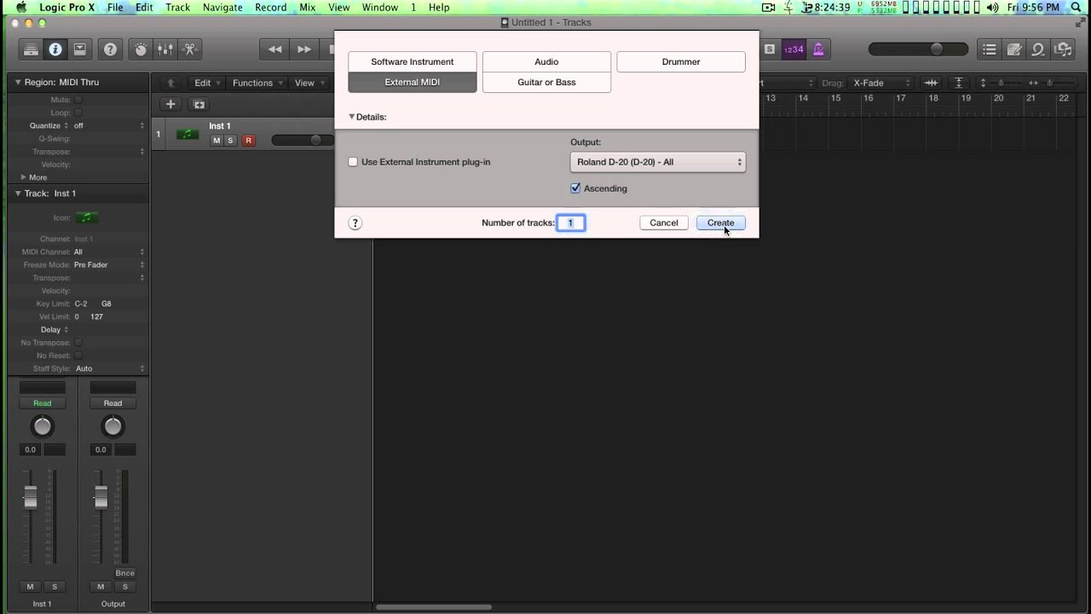
Task: Open the Track menu
Action: pos(177,7)
